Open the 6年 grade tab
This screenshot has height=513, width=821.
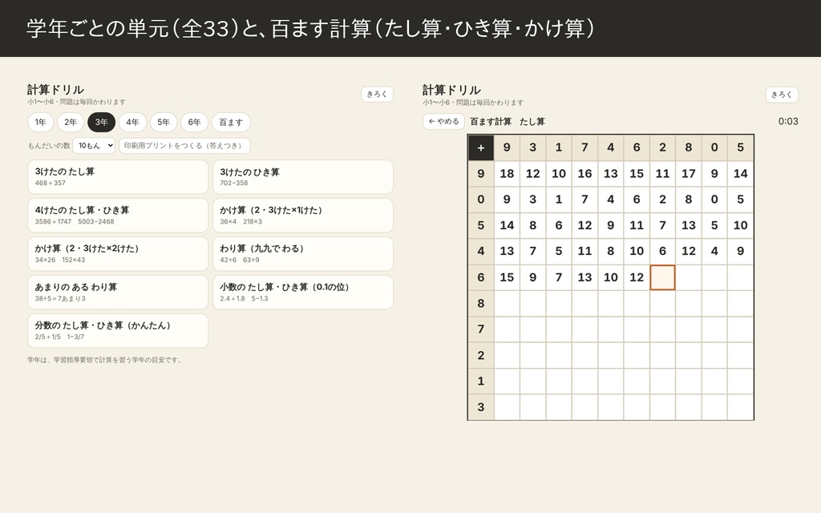coord(194,123)
